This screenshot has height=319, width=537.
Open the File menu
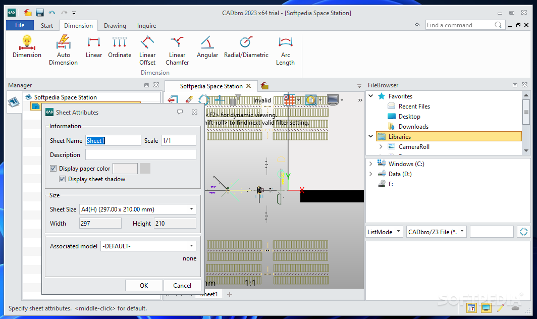[x=20, y=25]
